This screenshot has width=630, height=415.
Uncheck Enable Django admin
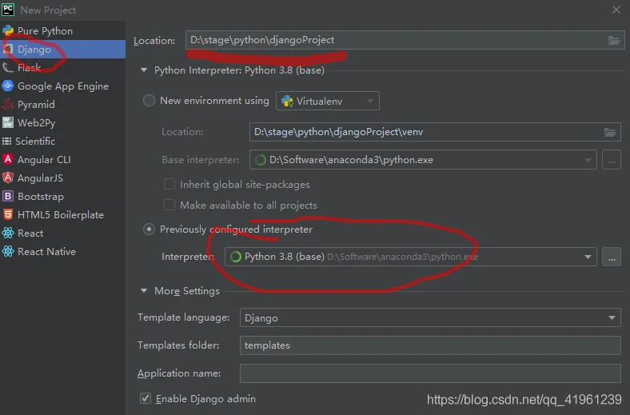(x=145, y=398)
